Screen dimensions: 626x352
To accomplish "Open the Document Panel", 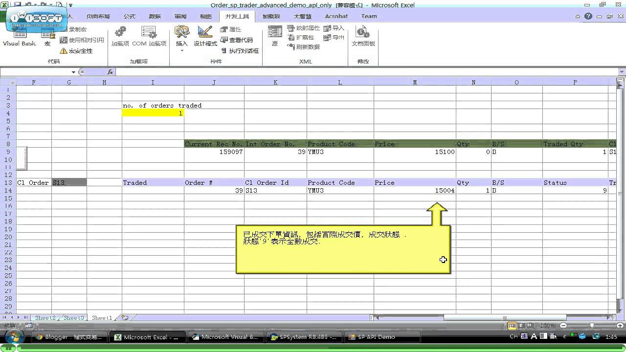I will [x=363, y=37].
